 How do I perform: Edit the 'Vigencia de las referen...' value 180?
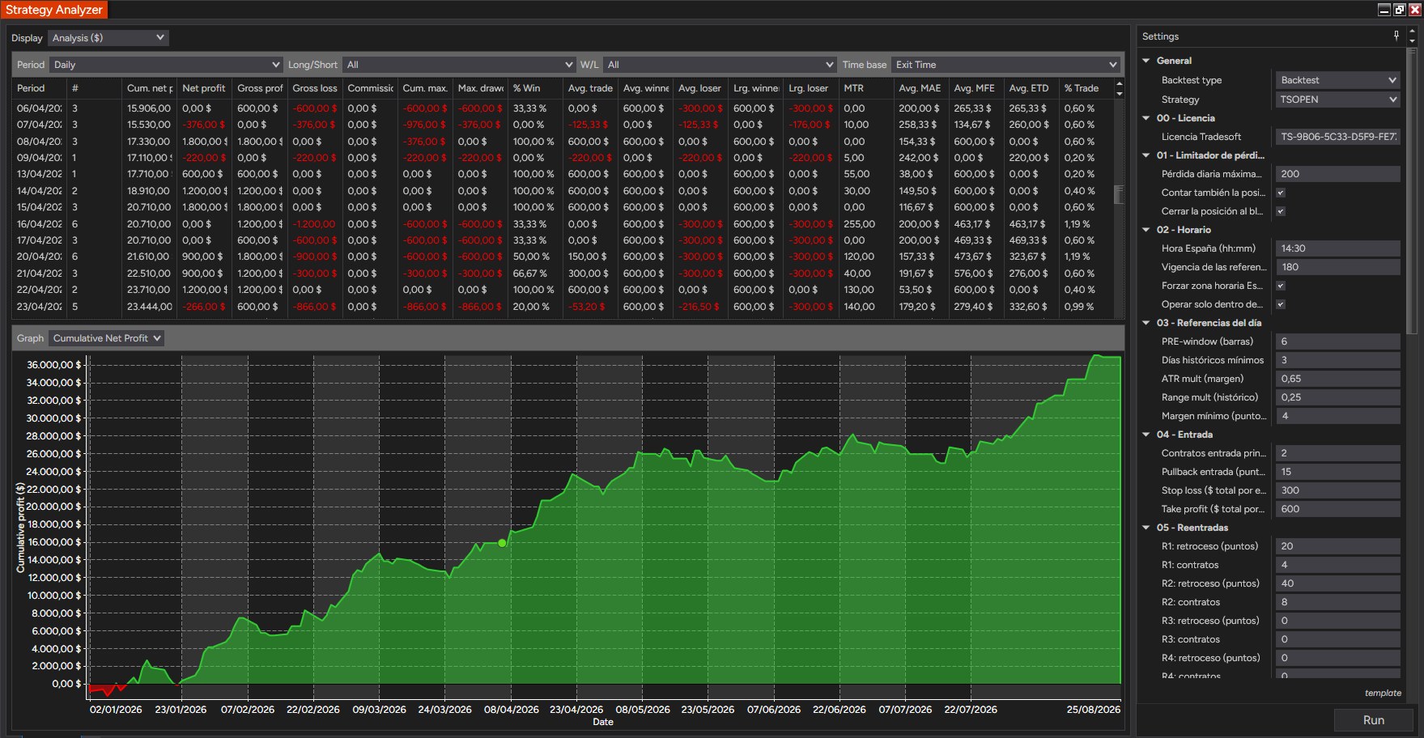point(1337,267)
